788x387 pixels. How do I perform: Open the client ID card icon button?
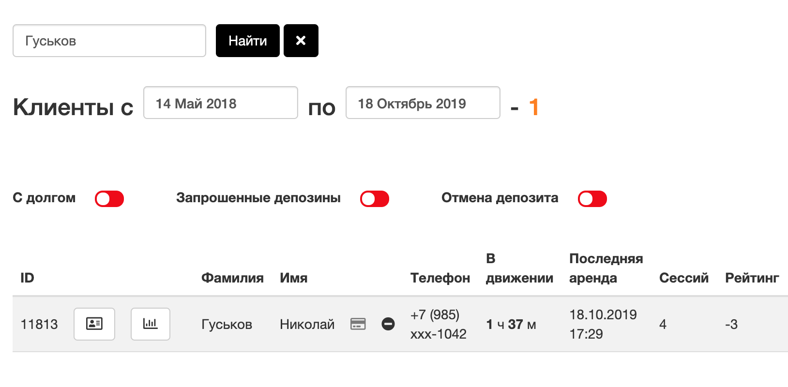pos(94,324)
